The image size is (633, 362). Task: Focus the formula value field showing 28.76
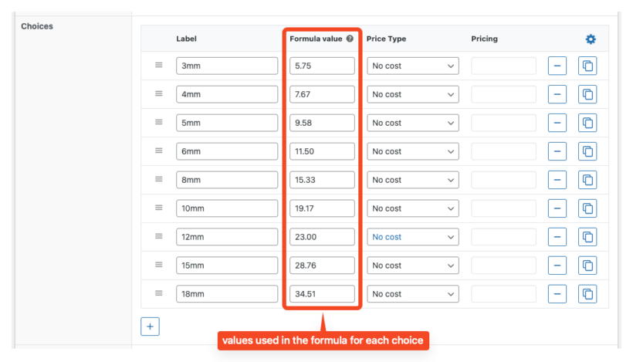point(322,266)
